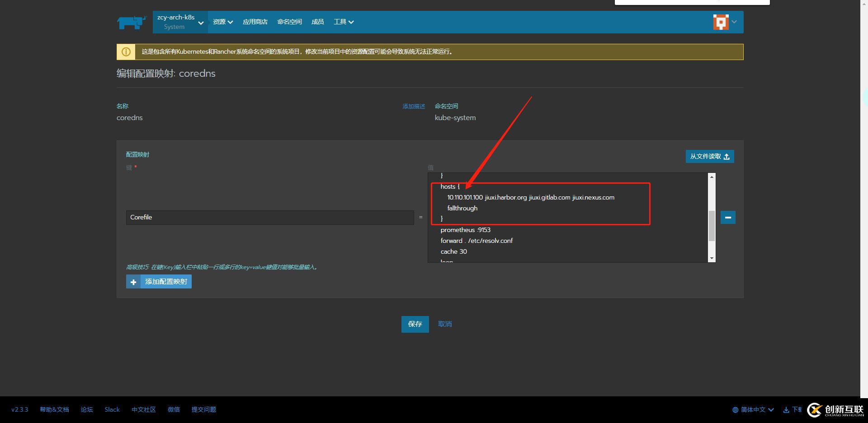
Task: Click the minus button to remove Corefile entry
Action: [x=727, y=218]
